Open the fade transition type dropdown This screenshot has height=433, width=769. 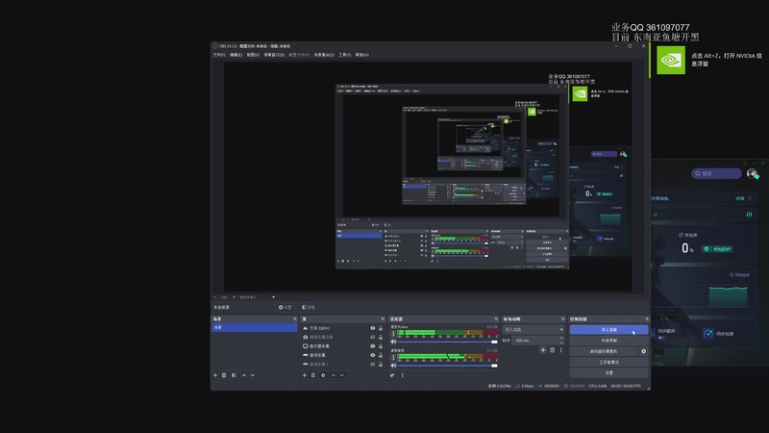point(533,329)
